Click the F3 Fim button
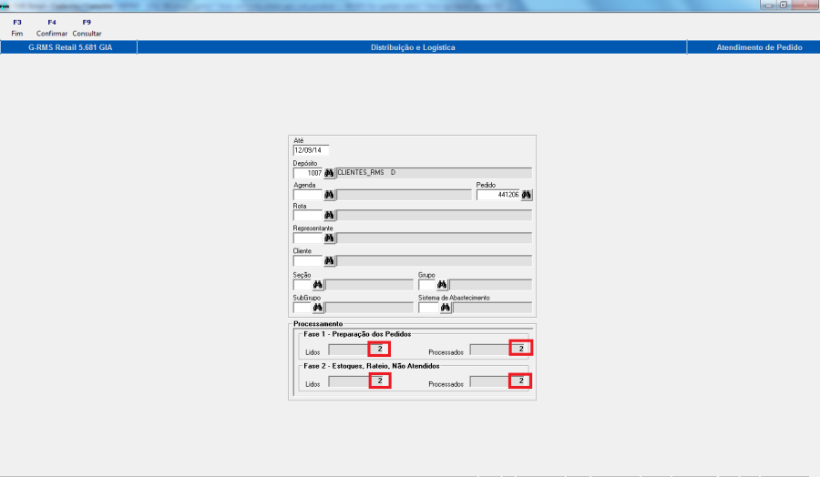The height and width of the screenshot is (477, 820). (x=17, y=27)
